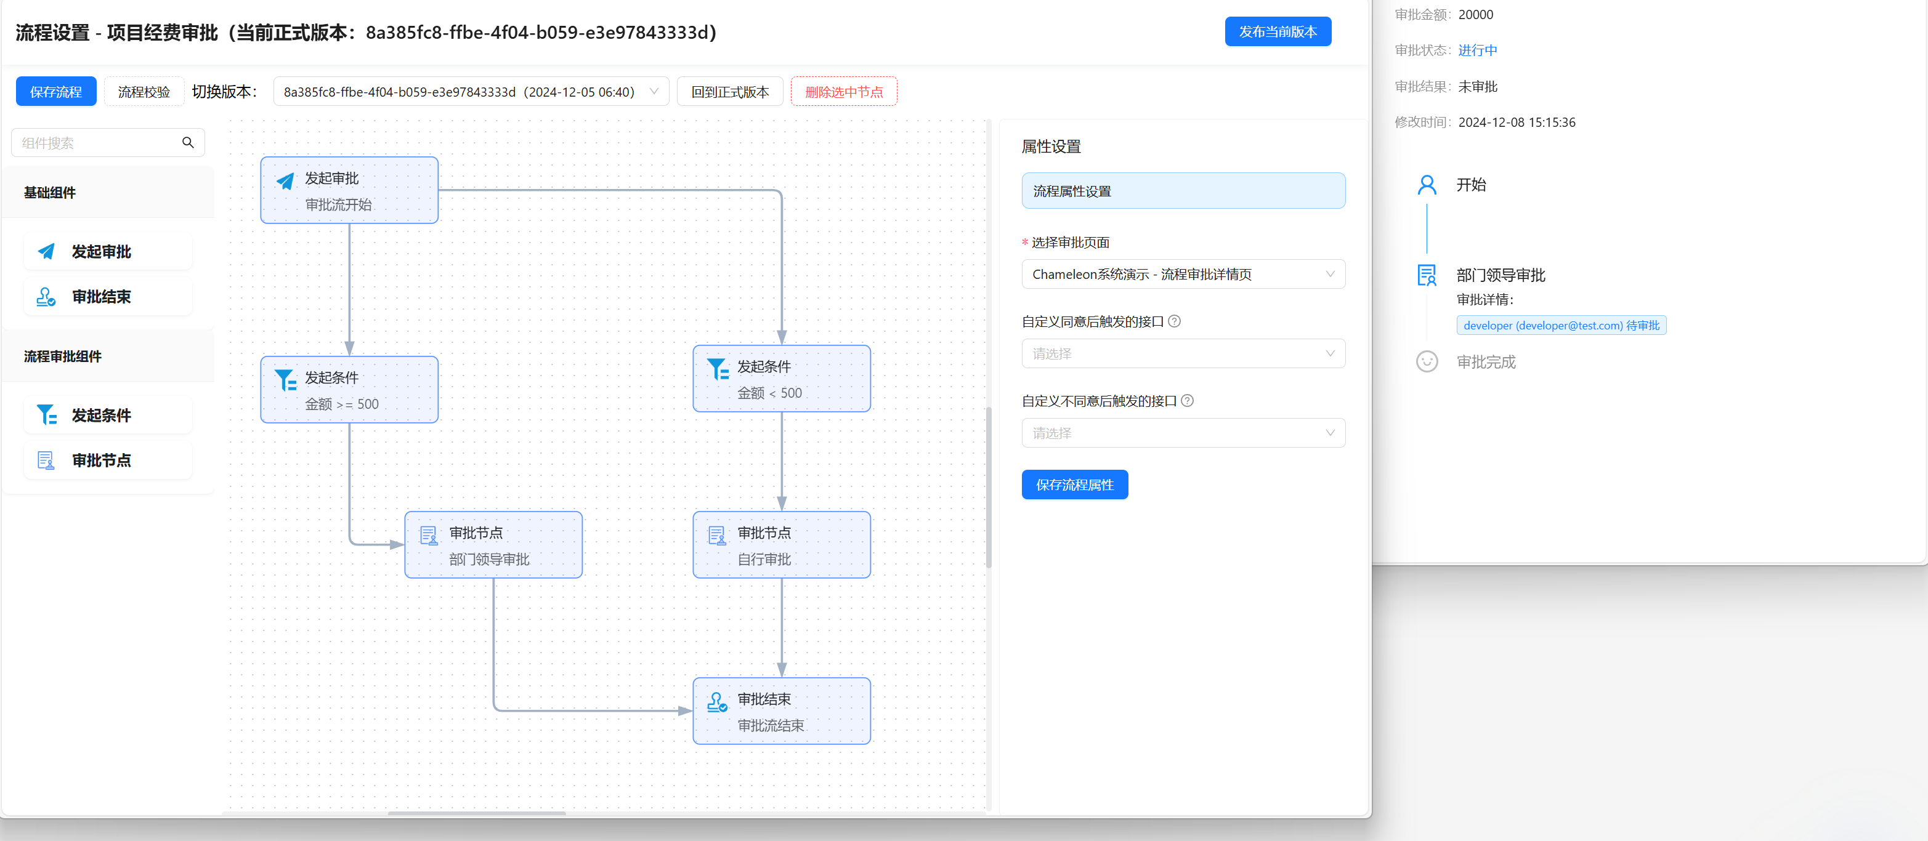1928x841 pixels.
Task: Select the 部门领导审批 node on canvas
Action: 493,545
